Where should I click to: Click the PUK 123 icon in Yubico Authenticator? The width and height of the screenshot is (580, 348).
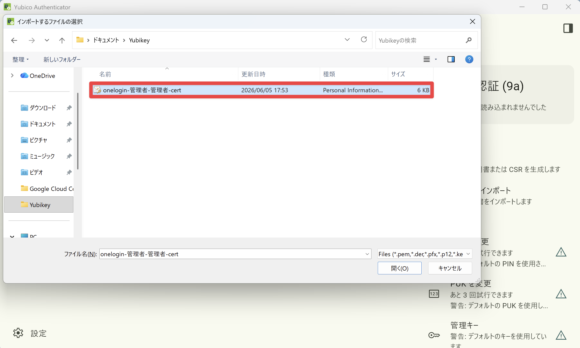(434, 294)
